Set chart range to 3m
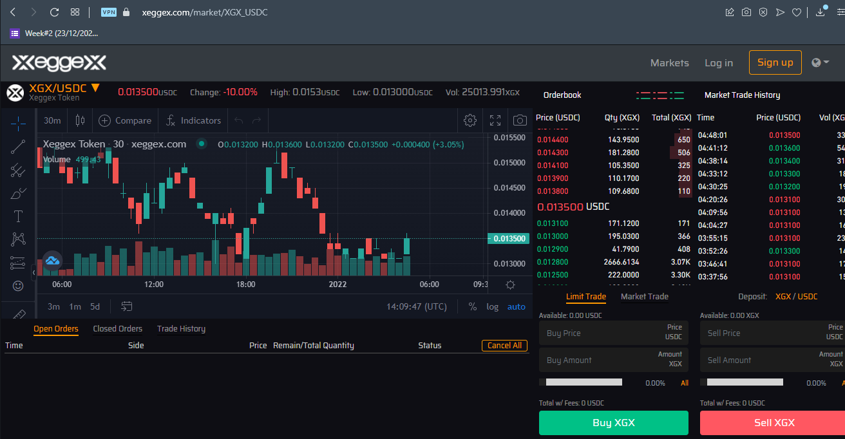The height and width of the screenshot is (439, 845). (53, 306)
